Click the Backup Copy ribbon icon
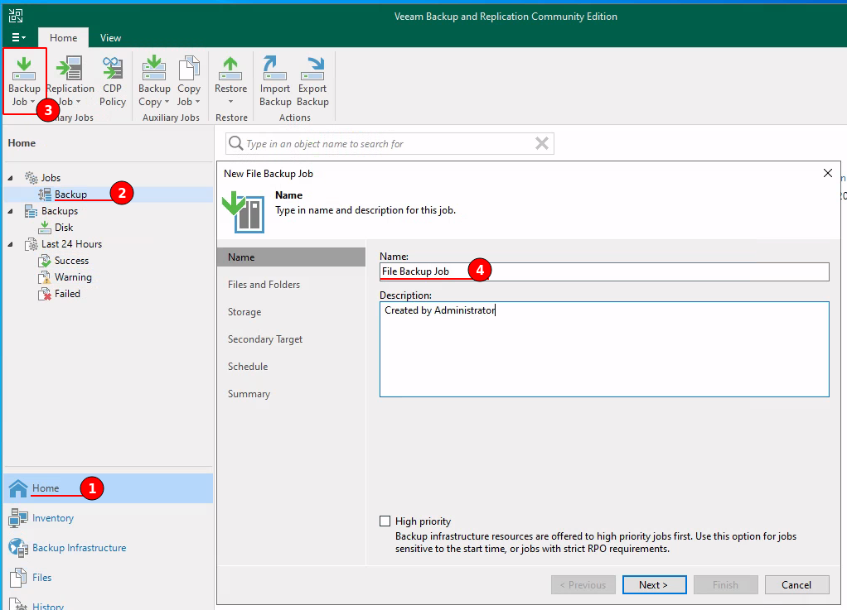This screenshot has width=847, height=610. coord(154,69)
